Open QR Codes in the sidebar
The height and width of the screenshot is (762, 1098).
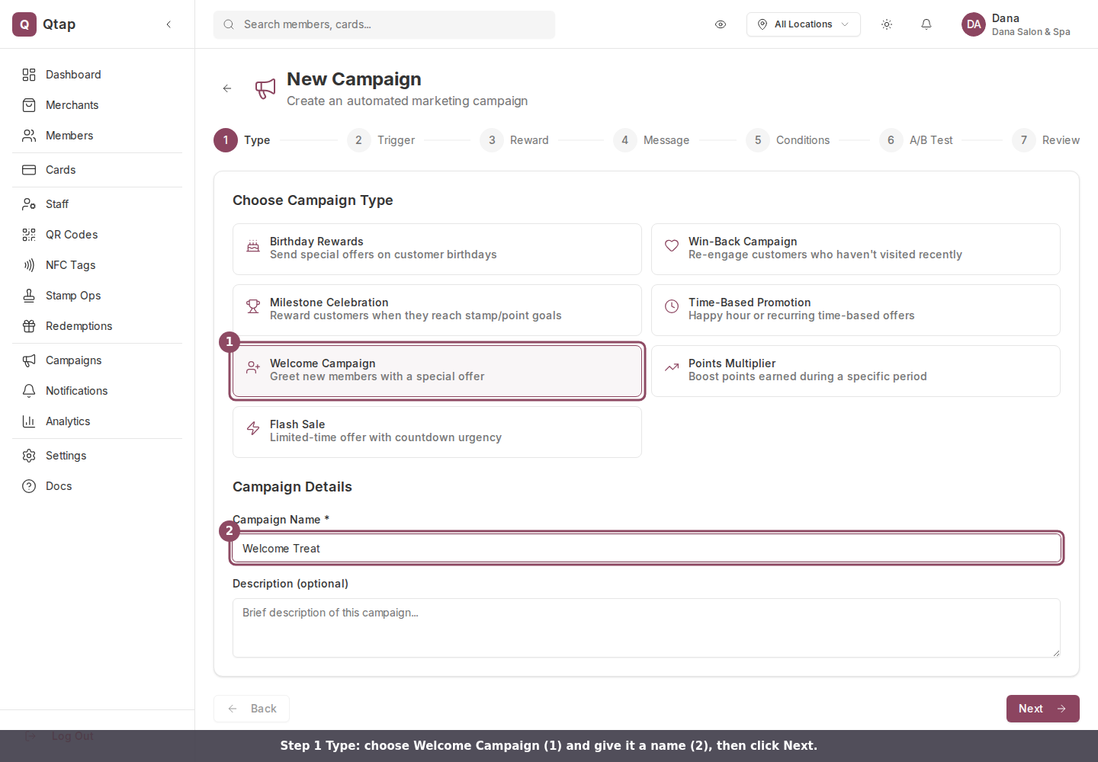97,235
